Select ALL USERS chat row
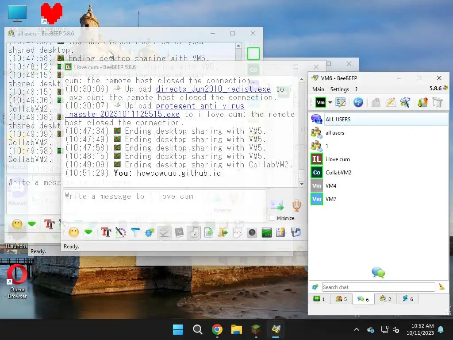The image size is (453, 340). (379, 119)
